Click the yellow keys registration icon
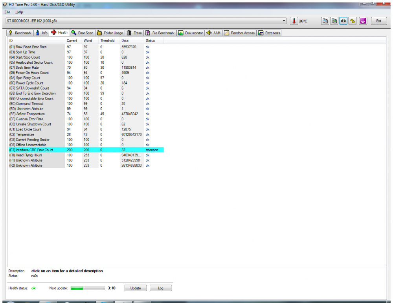 353,21
